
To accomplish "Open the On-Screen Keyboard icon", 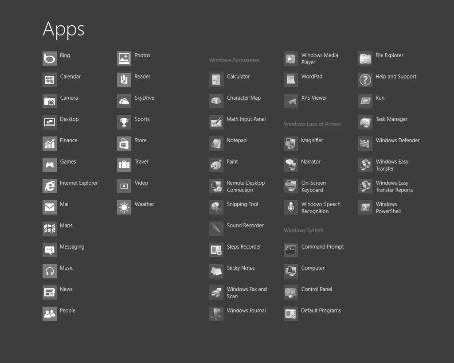I will (291, 186).
